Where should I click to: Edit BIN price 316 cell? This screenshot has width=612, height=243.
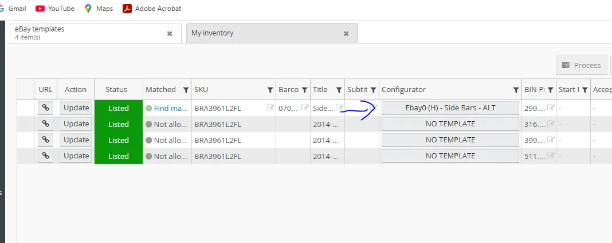click(551, 124)
